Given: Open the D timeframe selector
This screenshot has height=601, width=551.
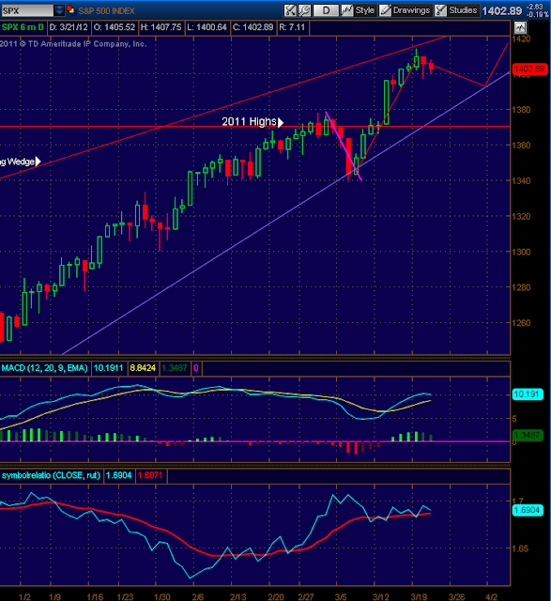Looking at the screenshot, I should click(326, 10).
